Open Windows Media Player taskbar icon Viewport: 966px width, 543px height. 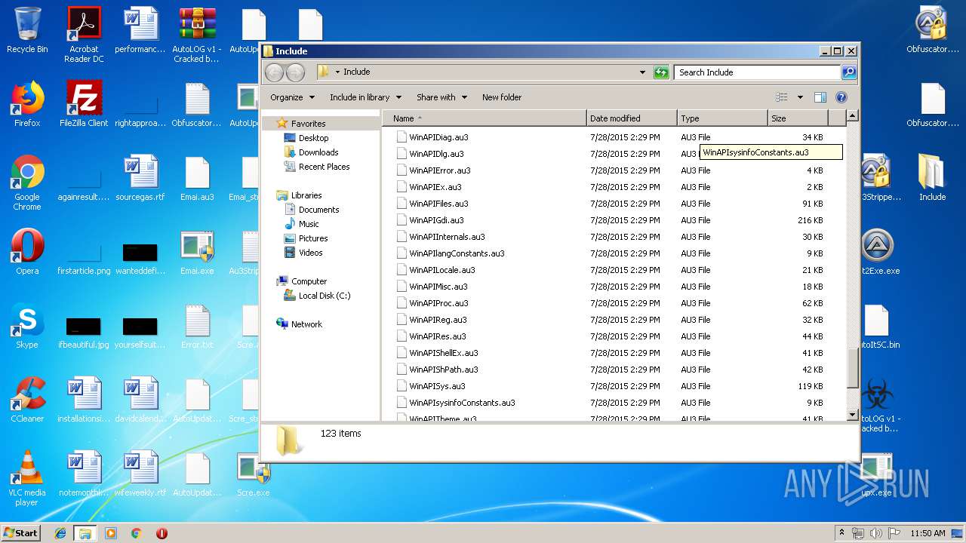coord(111,533)
